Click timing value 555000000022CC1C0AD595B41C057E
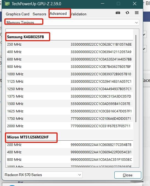This screenshot has height=186, width=150. (x=101, y=104)
